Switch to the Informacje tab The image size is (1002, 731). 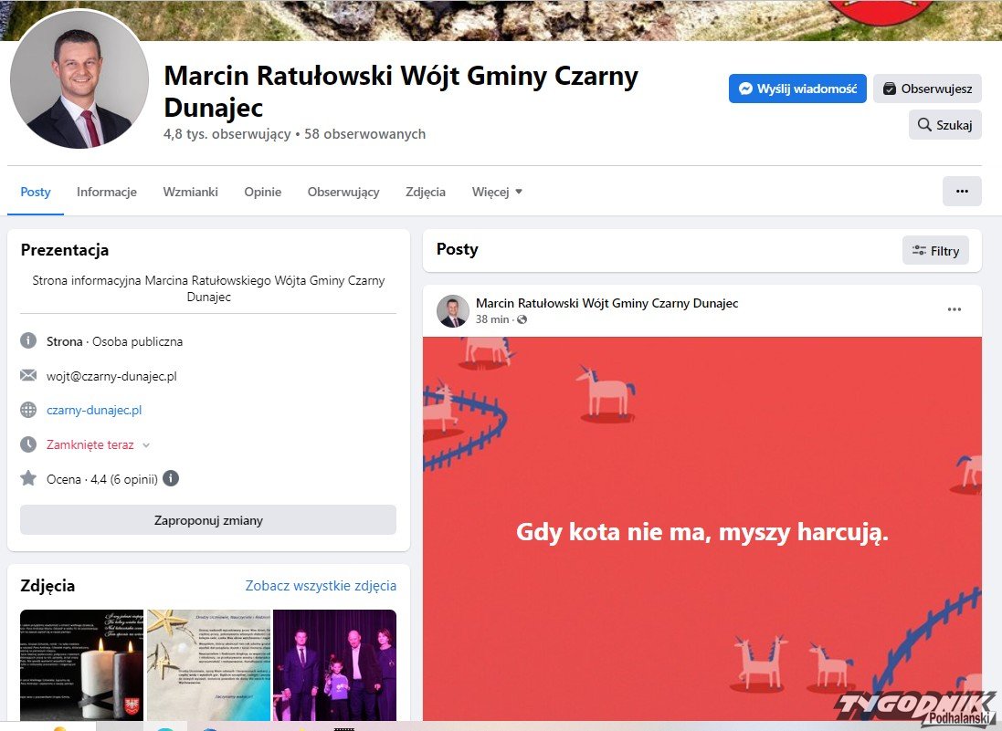point(107,192)
